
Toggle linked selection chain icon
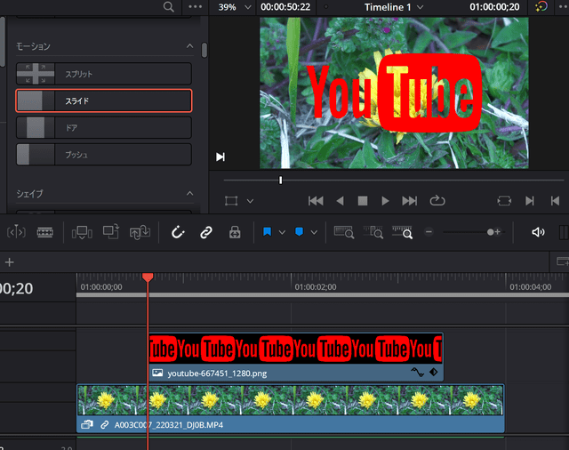pyautogui.click(x=206, y=232)
